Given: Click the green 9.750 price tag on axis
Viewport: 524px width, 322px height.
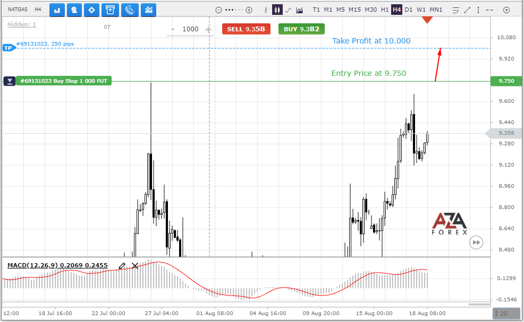Looking at the screenshot, I should point(506,81).
